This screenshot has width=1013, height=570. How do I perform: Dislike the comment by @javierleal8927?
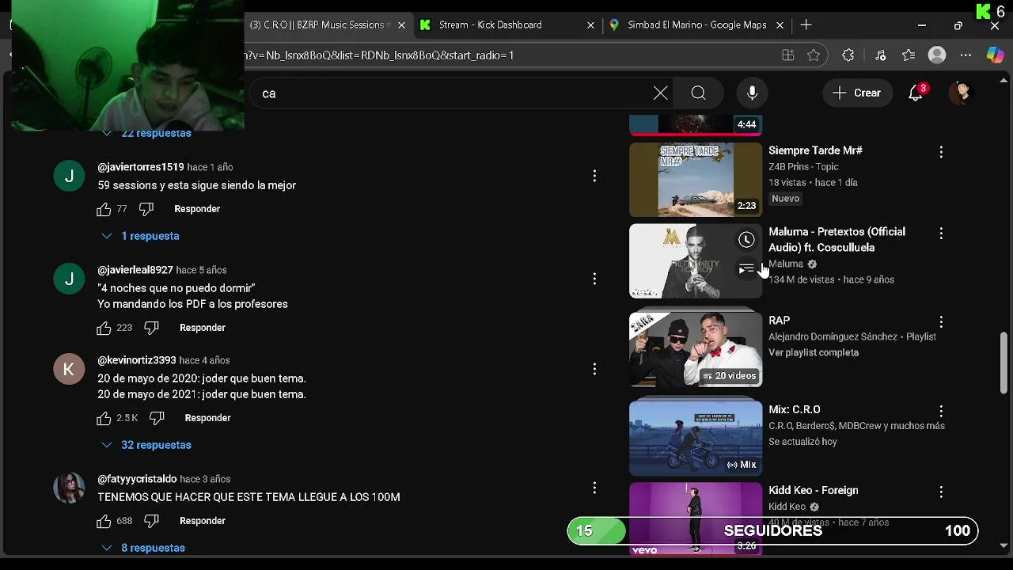coord(152,328)
